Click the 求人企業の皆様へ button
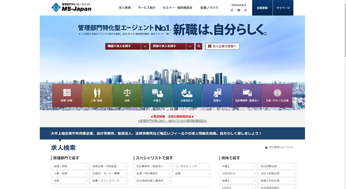This screenshot has height=189, width=346. 222,46
